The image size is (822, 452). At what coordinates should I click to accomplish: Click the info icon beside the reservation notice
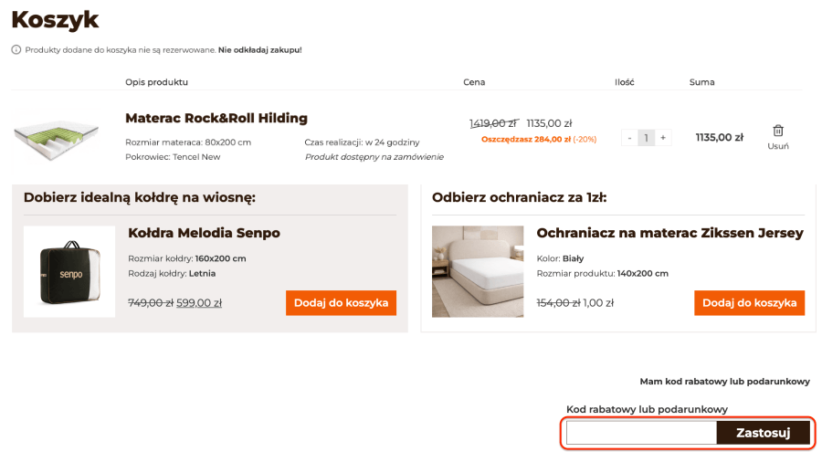(x=16, y=49)
